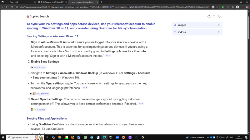Open the Settings gear in the taskbar
Viewport: 250px width, 140px height.
click(143, 137)
